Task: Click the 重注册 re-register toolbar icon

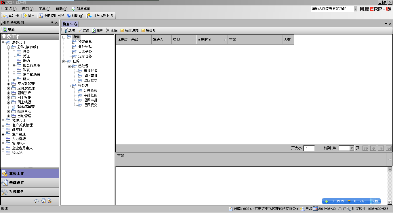Action: [6, 16]
